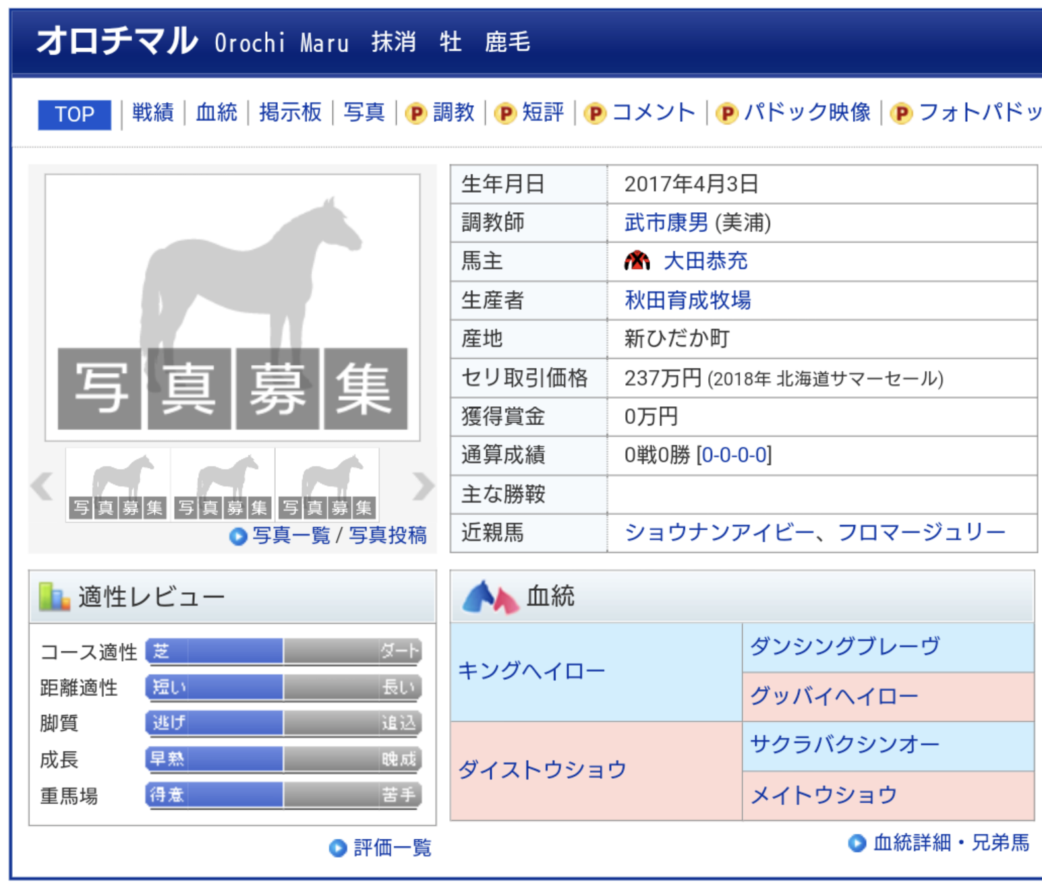Open sire キングヘイロー link

coord(531,671)
